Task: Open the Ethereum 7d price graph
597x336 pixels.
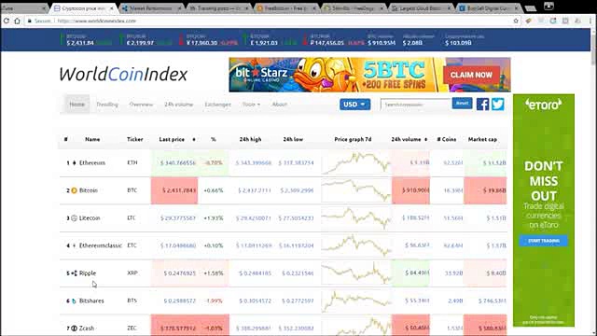Action: click(x=356, y=162)
